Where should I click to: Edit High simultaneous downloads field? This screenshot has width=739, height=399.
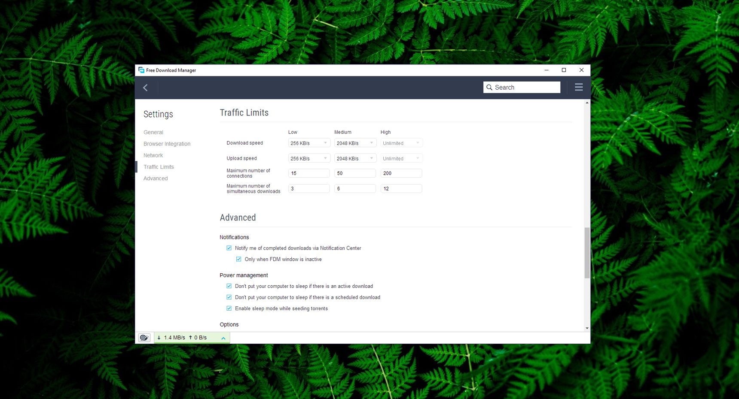pyautogui.click(x=401, y=188)
